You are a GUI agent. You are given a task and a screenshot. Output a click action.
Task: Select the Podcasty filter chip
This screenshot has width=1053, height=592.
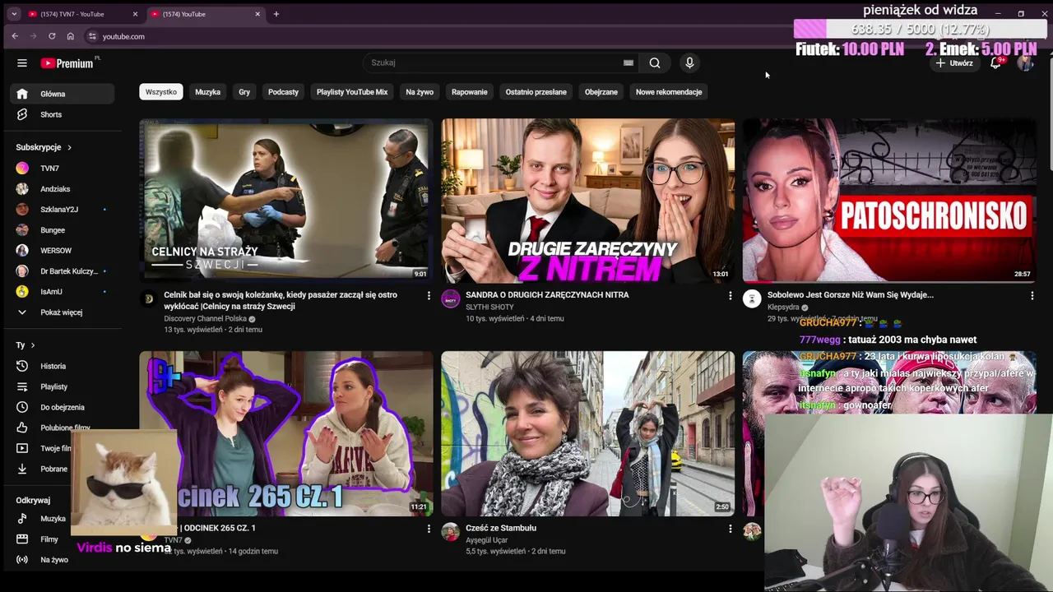coord(283,92)
